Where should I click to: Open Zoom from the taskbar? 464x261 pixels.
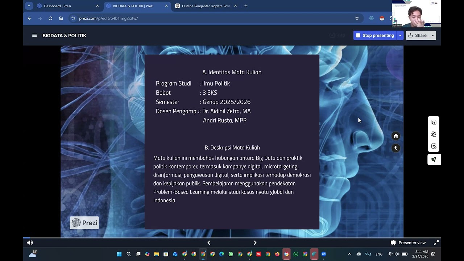(x=324, y=254)
